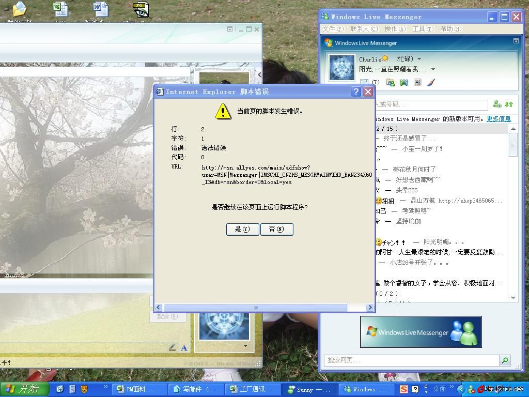This screenshot has height=397, width=529.
Task: Click Charlie's display picture in Messenger
Action: pyautogui.click(x=342, y=68)
